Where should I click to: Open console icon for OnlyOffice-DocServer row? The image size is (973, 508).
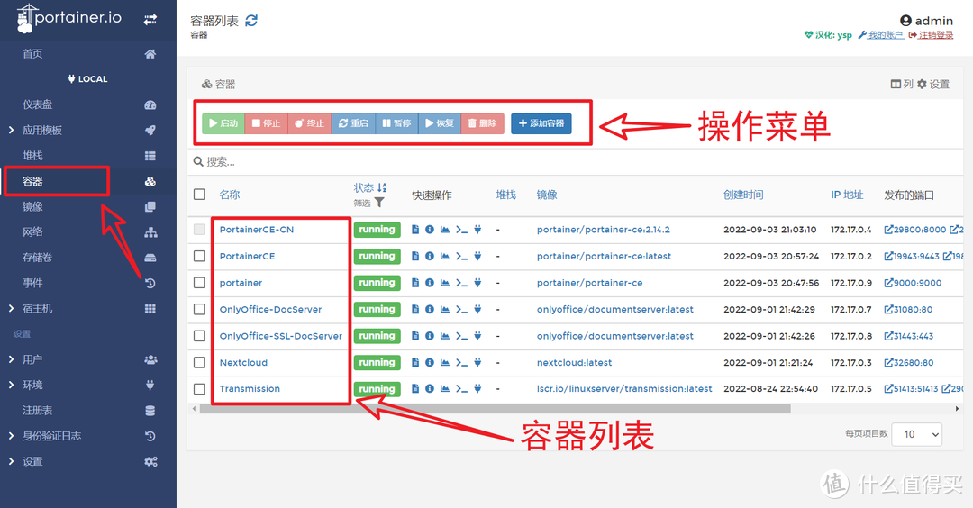coord(461,310)
